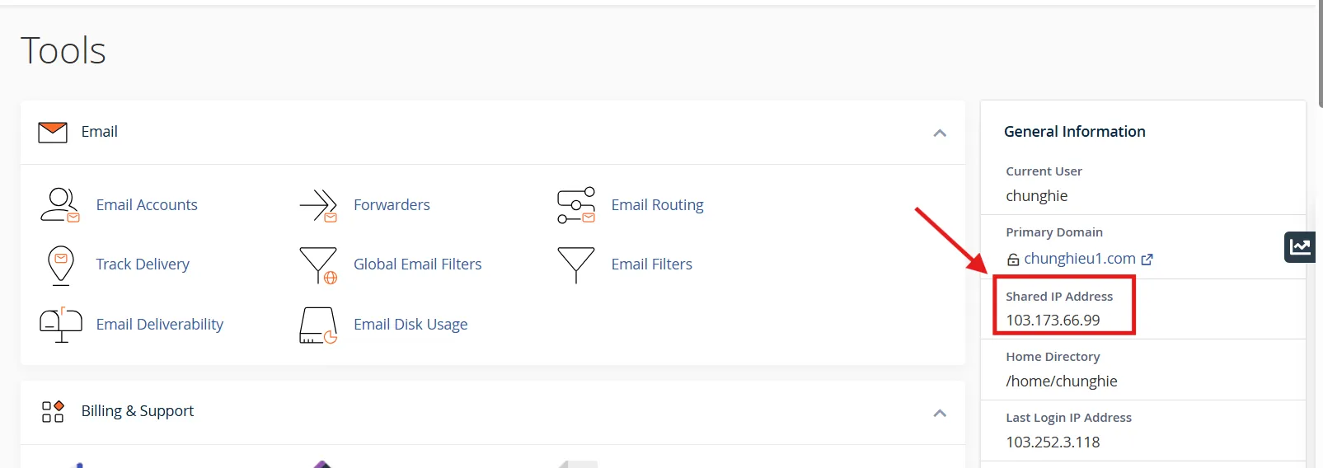Click the Billing & Support section icon
The image size is (1323, 468).
tap(53, 411)
